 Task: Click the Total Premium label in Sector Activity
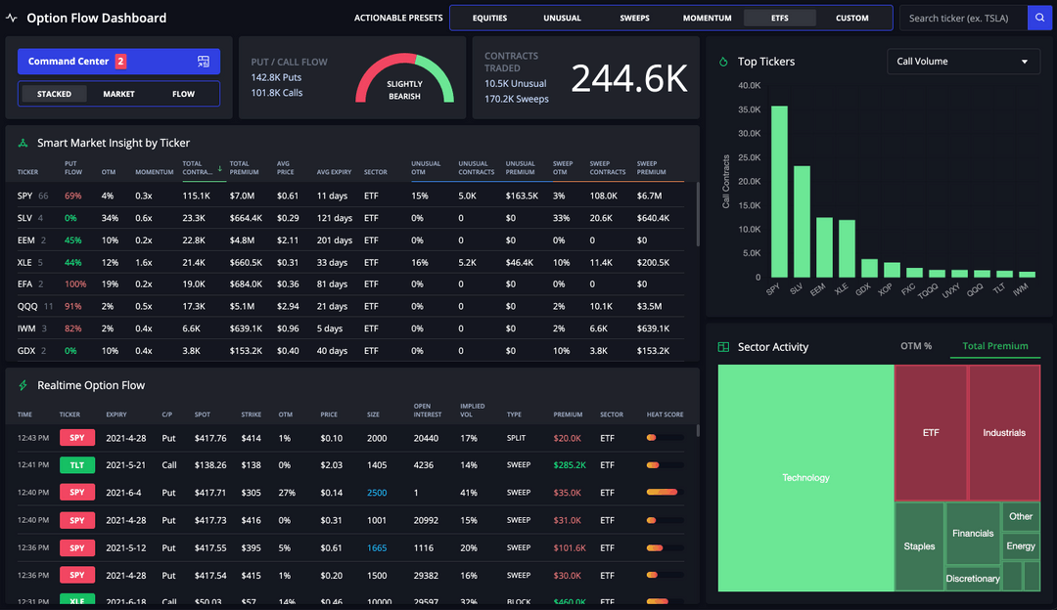point(994,346)
